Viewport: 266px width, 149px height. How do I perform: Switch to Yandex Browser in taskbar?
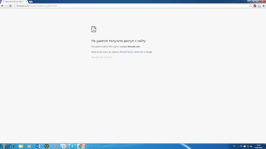pos(64,146)
